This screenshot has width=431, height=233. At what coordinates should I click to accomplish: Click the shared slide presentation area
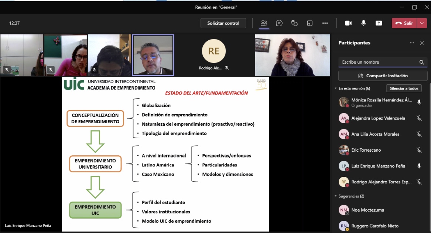165,155
